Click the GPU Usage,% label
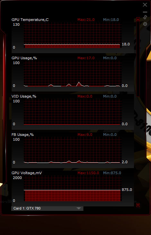 pos(24,58)
